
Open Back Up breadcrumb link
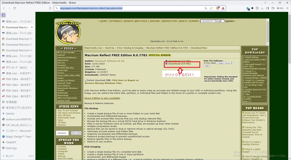tap(110, 48)
